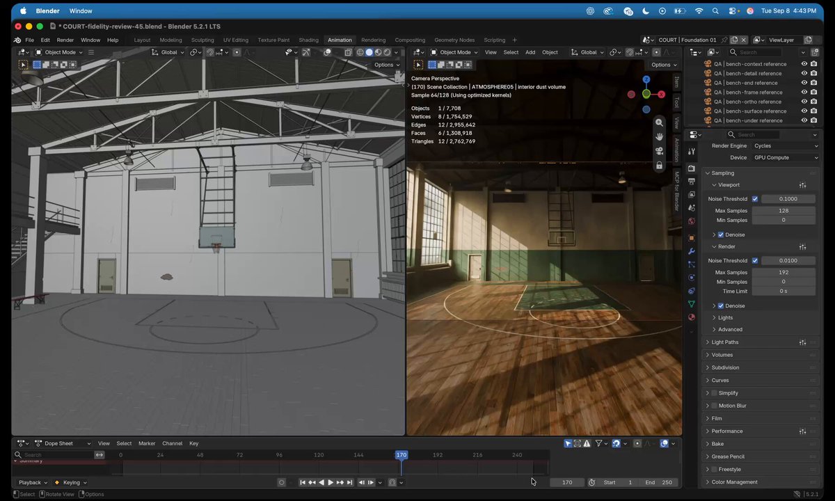Open the Material properties sphere icon
This screenshot has height=501, width=835.
coord(692,317)
